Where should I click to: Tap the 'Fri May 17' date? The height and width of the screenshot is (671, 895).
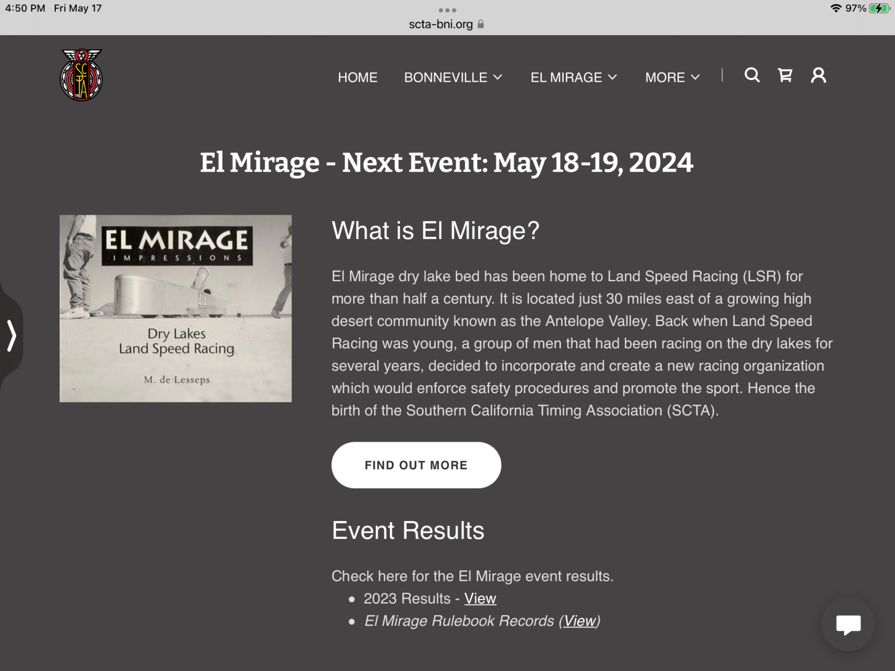click(x=78, y=8)
